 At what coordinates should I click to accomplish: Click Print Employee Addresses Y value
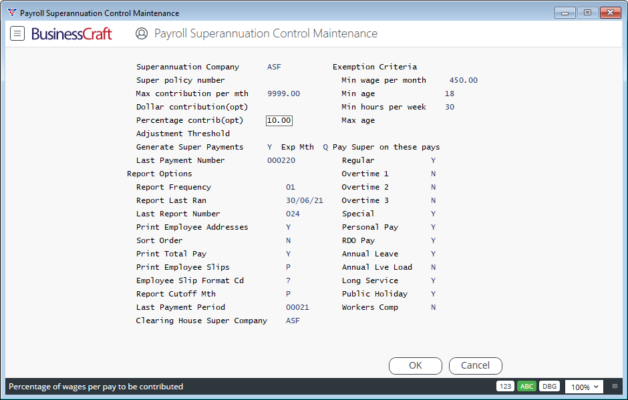(x=289, y=227)
